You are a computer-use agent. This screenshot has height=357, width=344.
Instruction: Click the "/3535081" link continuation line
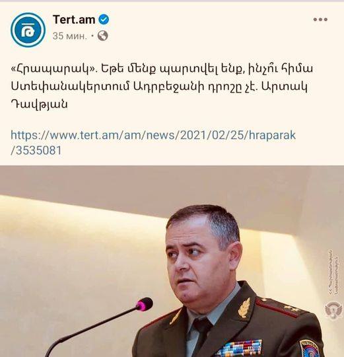pyautogui.click(x=36, y=151)
